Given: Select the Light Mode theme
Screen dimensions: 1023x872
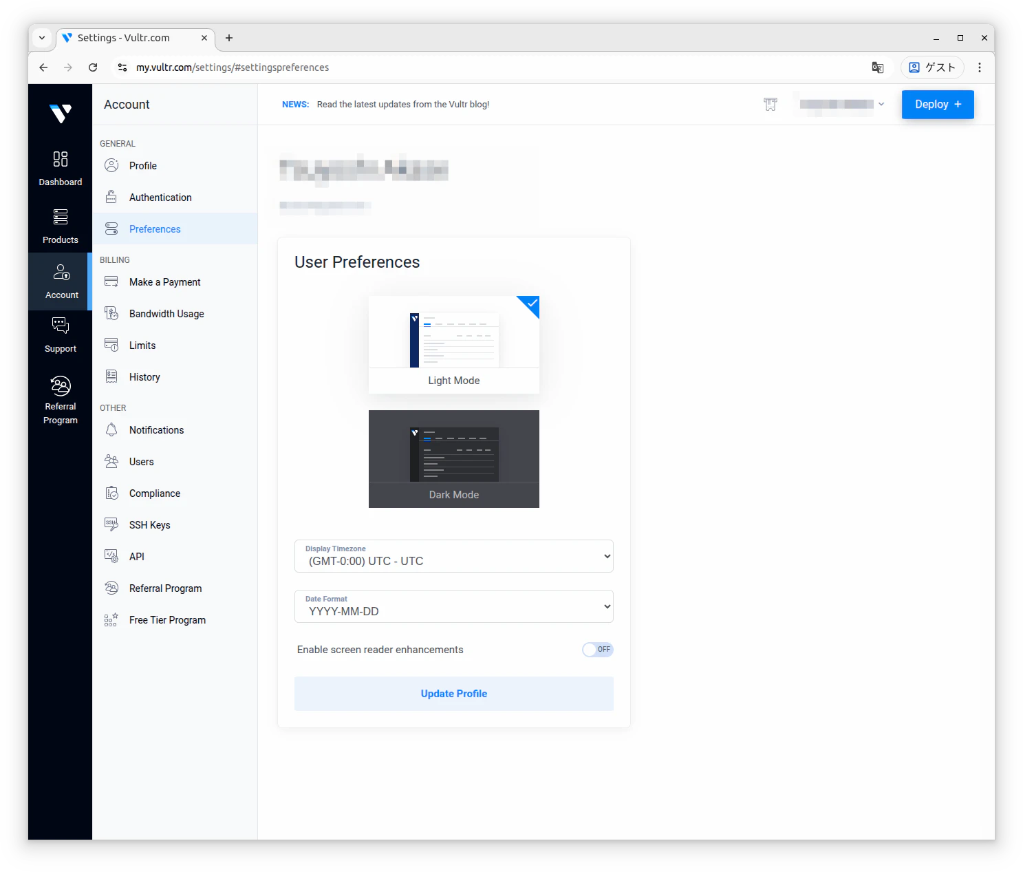Looking at the screenshot, I should [x=454, y=345].
